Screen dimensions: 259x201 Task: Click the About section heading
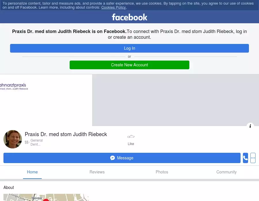coord(9,188)
